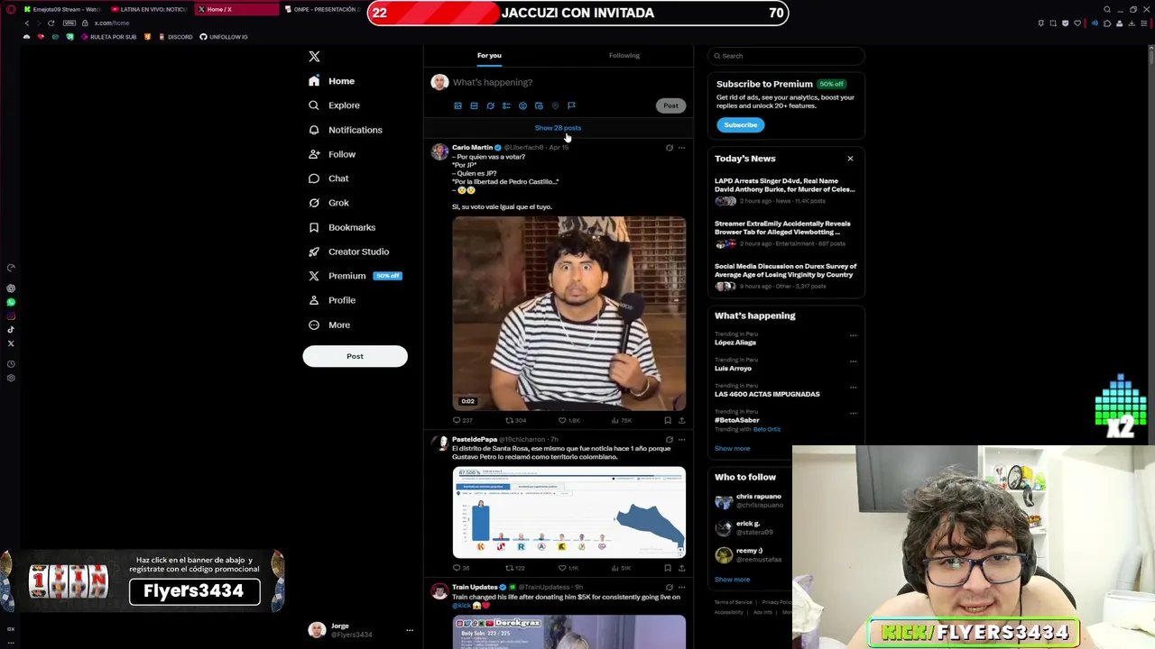Image resolution: width=1155 pixels, height=649 pixels.
Task: Play Carlo Martin's video post
Action: 568,314
